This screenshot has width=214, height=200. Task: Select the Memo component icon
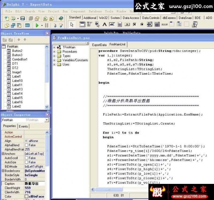120,24
